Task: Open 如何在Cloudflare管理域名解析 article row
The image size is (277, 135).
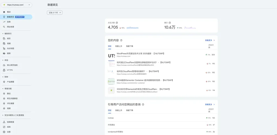Action: click(161, 73)
